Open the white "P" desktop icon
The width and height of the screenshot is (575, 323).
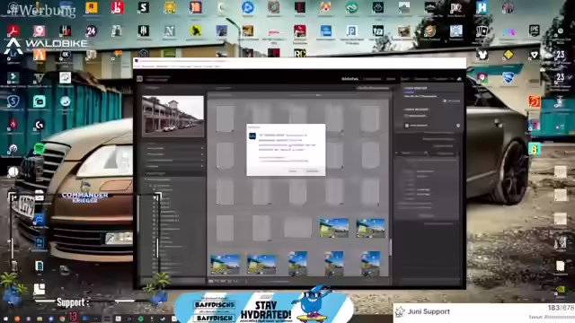[x=351, y=31]
